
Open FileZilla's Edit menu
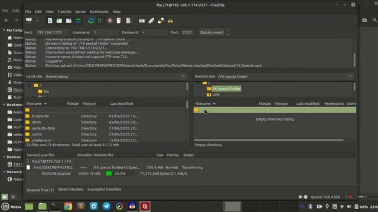(38, 12)
